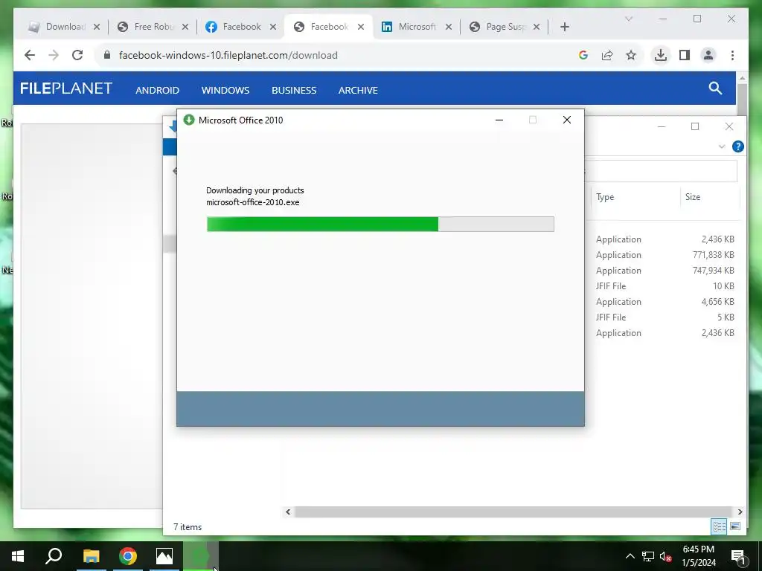Close the Free Robux tab
This screenshot has height=571, width=762.
tap(185, 27)
